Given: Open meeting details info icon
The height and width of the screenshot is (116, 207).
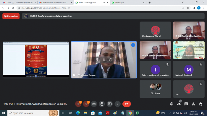Looking at the screenshot, I should 172,104.
